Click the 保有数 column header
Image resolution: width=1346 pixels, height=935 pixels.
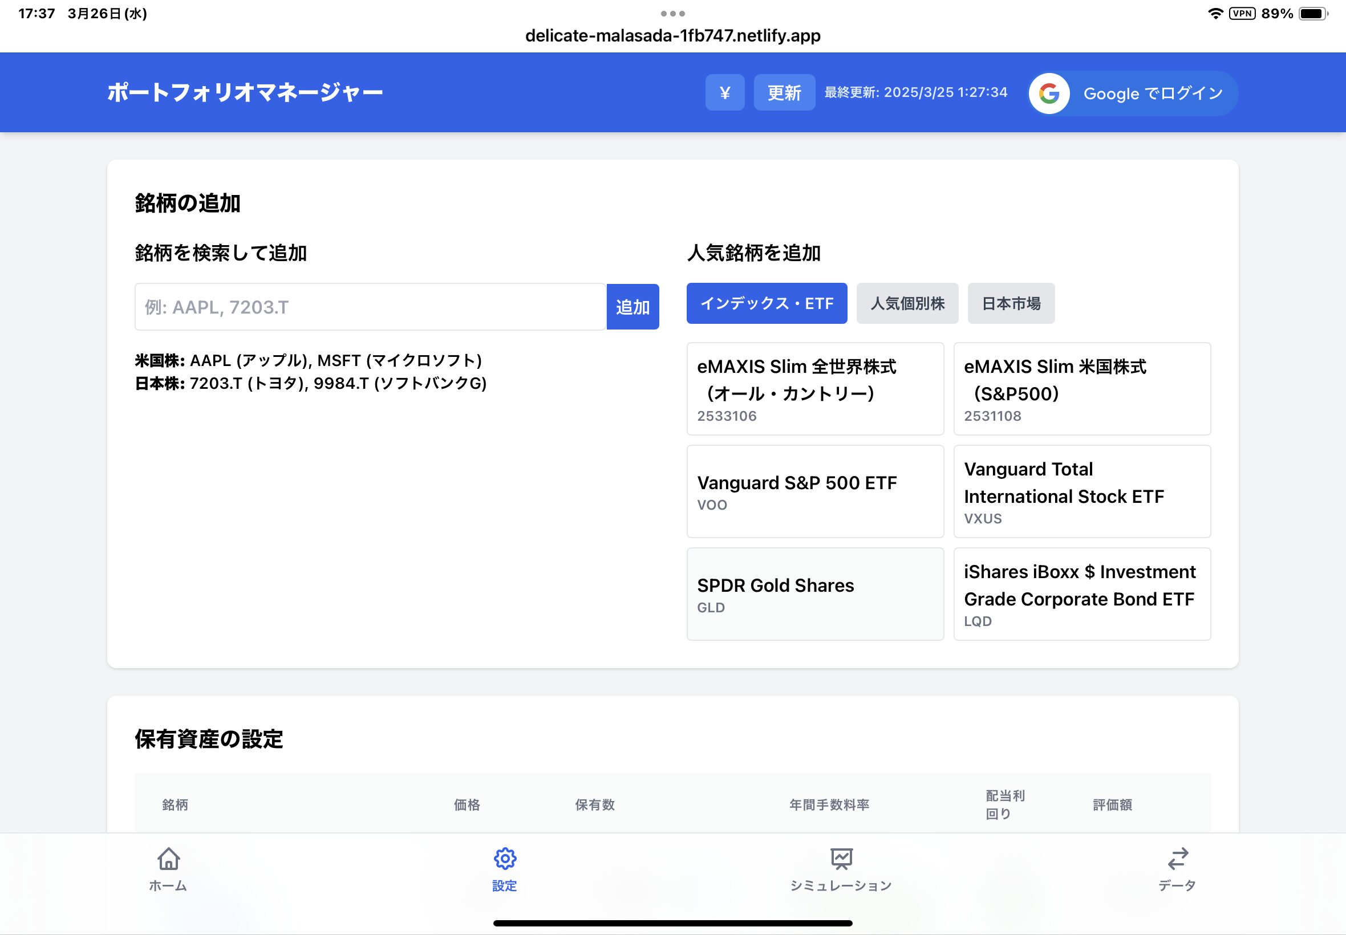595,805
